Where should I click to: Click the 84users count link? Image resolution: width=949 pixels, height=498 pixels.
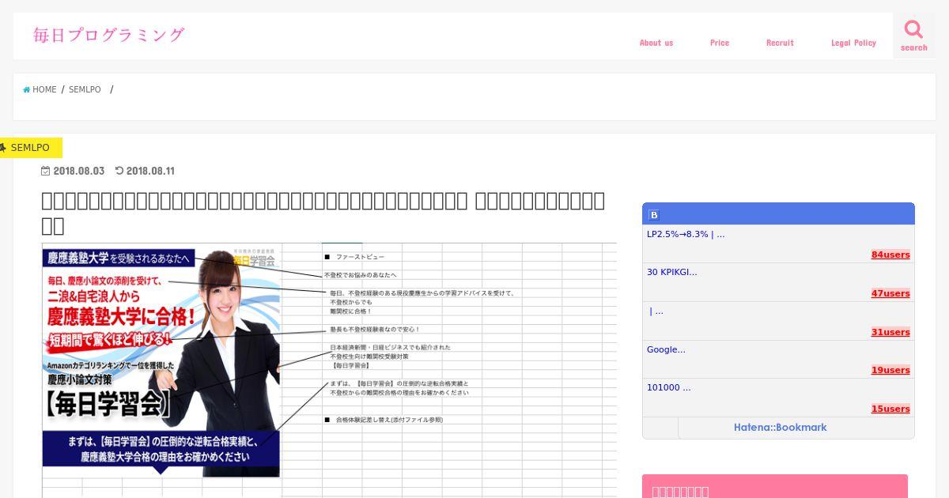890,255
